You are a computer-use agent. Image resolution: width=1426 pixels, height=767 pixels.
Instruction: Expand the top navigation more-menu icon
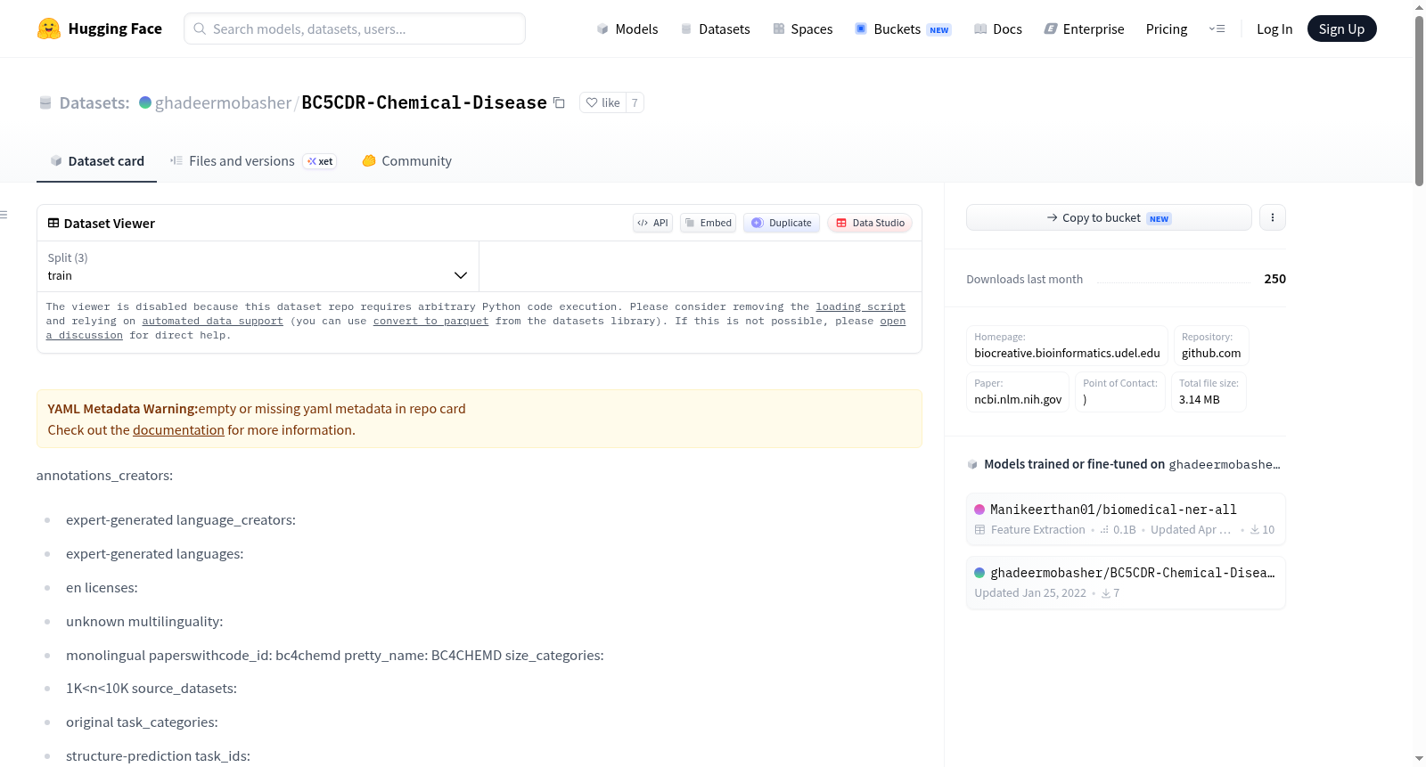[1217, 29]
